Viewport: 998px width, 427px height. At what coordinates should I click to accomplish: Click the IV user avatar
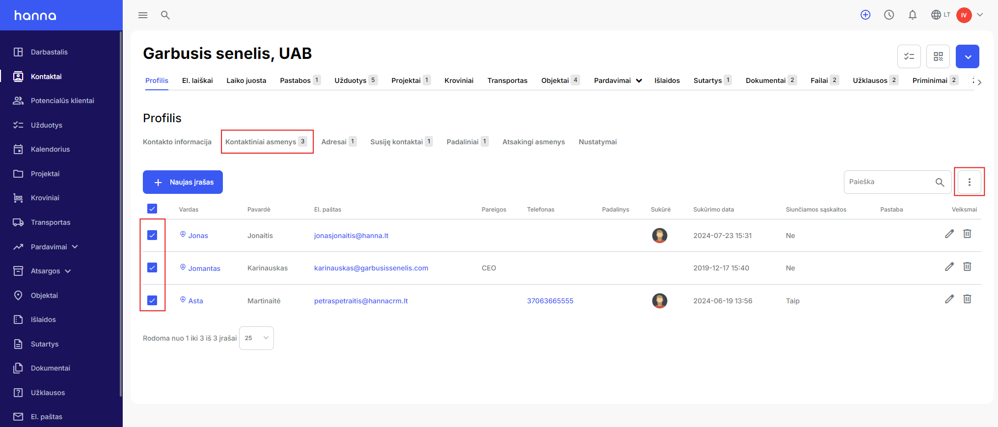click(x=964, y=15)
